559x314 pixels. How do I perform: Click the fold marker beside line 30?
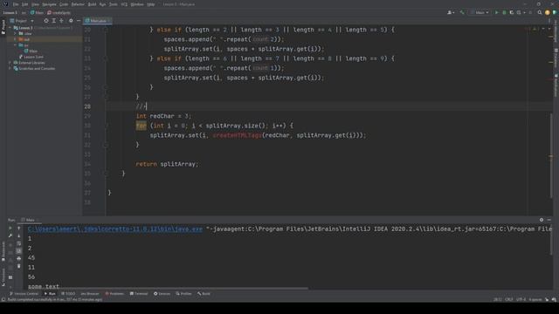106,126
